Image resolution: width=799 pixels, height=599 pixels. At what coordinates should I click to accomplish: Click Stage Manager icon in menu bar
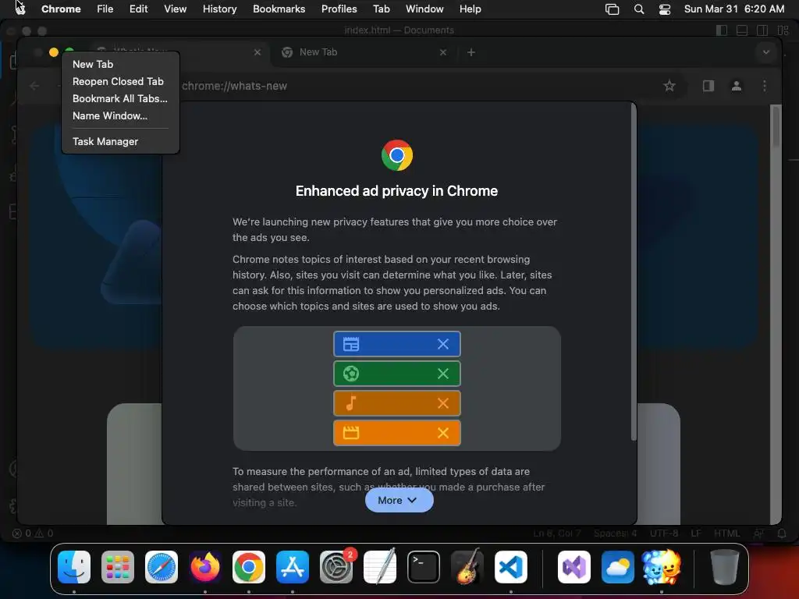coord(612,9)
